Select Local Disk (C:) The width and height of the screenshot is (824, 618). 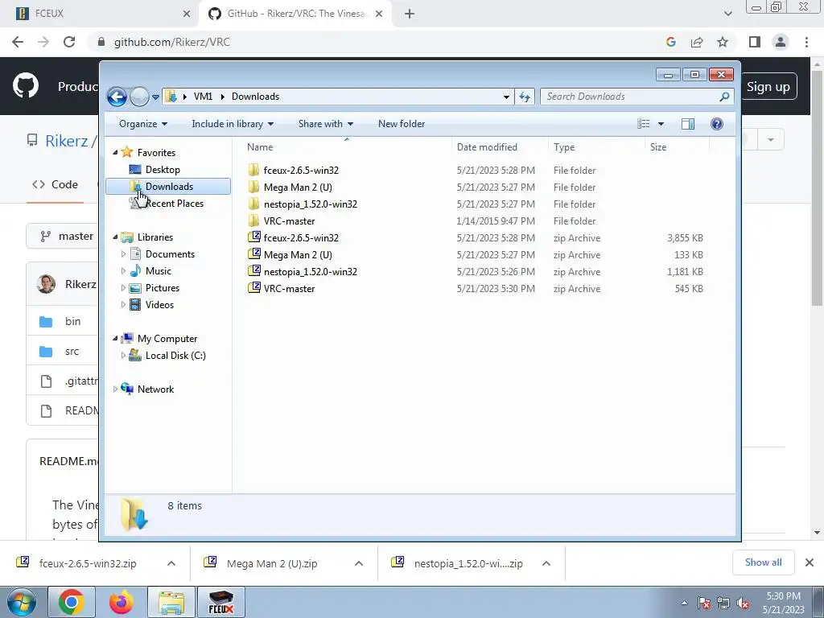click(175, 356)
